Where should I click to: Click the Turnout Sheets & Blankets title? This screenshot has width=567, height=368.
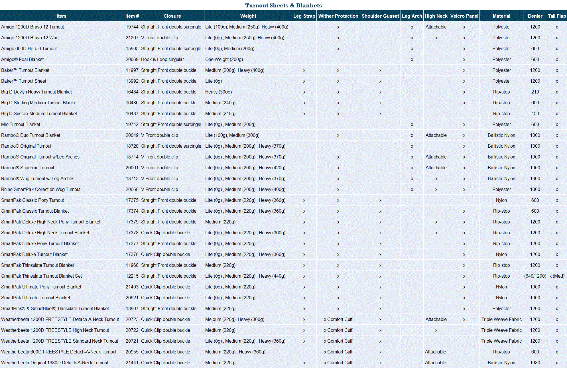click(284, 5)
